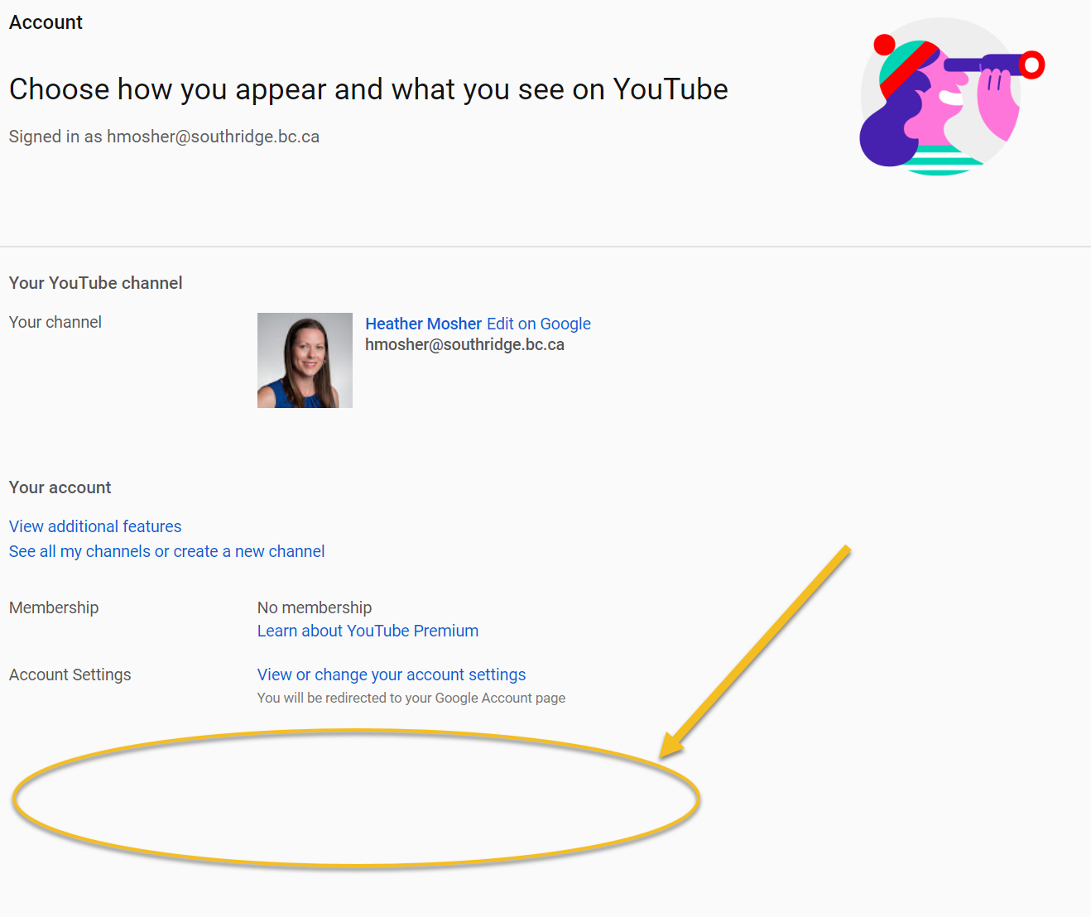This screenshot has height=917, width=1091.
Task: Open Learn about YouTube Premium link
Action: click(x=368, y=631)
